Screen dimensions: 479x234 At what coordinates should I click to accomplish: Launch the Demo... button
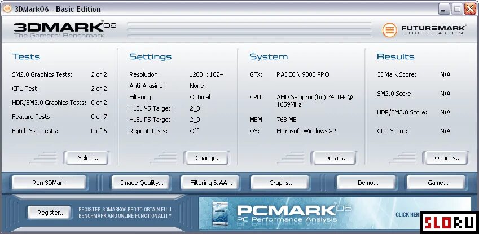[x=366, y=183]
